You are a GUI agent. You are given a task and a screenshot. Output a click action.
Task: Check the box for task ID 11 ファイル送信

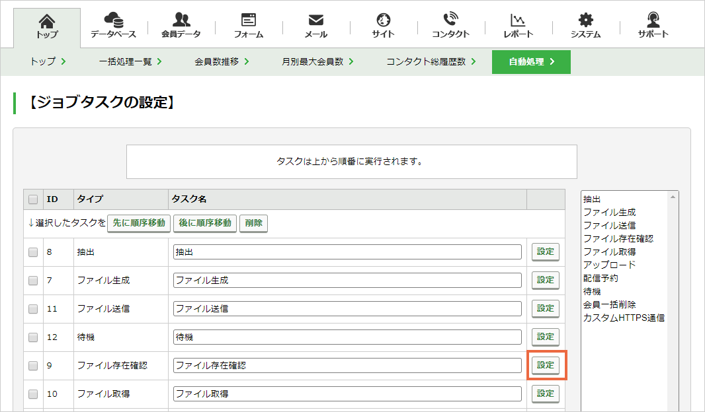[33, 309]
